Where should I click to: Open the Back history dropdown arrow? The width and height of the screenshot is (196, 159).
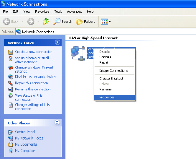point(22,22)
